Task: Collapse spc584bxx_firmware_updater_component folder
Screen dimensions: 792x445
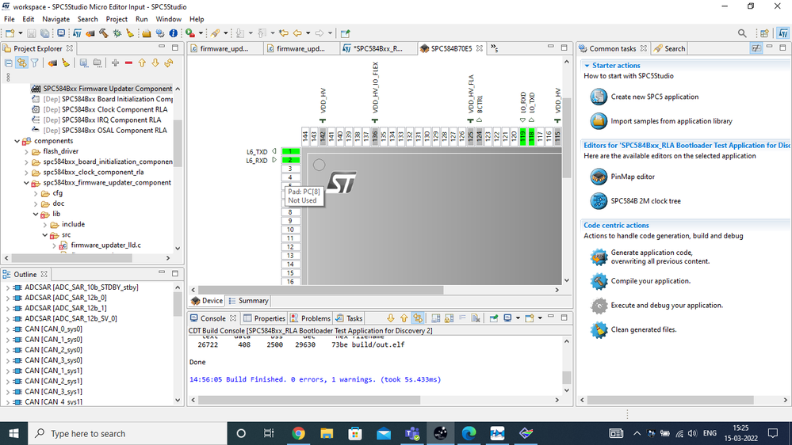Action: [x=26, y=183]
